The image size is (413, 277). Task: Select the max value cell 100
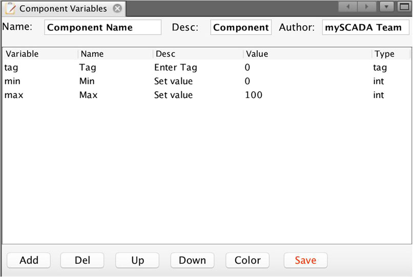click(254, 95)
